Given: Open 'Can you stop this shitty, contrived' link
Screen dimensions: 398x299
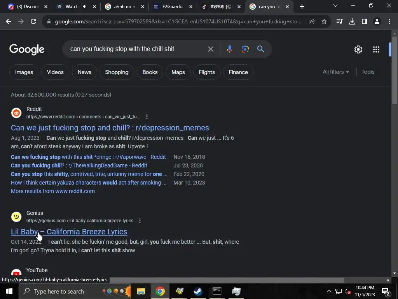Looking at the screenshot, I should click(x=89, y=174).
